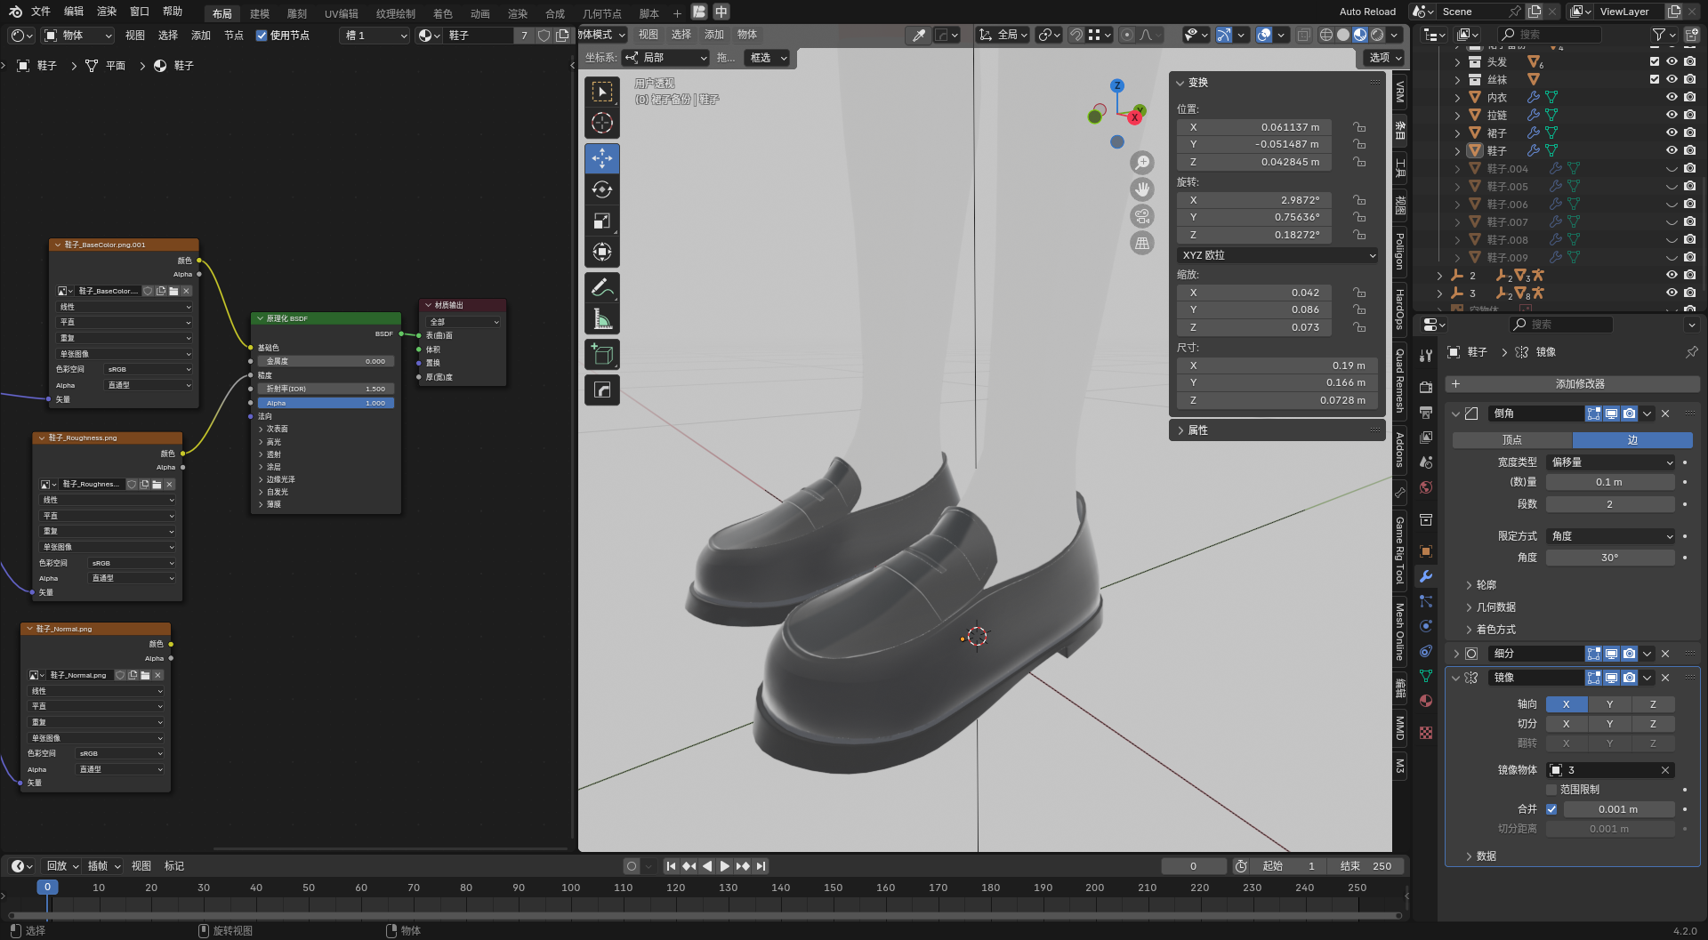Click the Add Cube tool icon
This screenshot has width=1708, height=940.
pyautogui.click(x=602, y=355)
